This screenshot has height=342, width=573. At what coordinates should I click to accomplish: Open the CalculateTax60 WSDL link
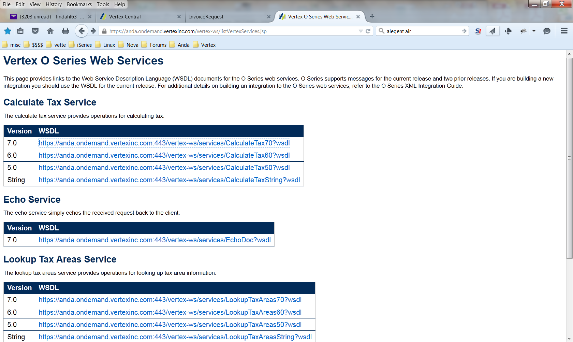(x=164, y=155)
